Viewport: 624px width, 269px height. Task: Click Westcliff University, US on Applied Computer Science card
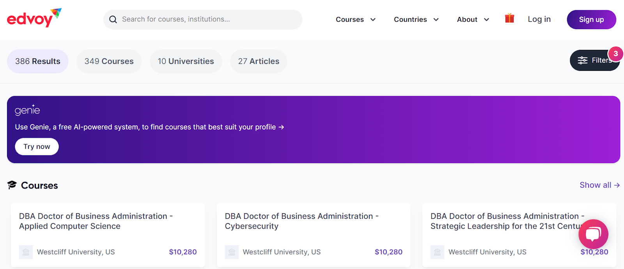coord(76,252)
